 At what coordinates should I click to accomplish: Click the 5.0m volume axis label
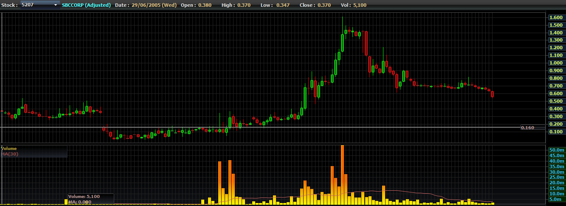[x=558, y=199]
